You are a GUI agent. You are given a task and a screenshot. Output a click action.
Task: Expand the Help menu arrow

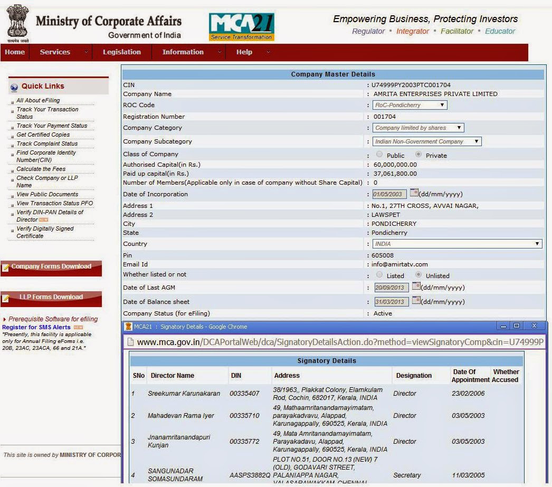click(x=268, y=52)
